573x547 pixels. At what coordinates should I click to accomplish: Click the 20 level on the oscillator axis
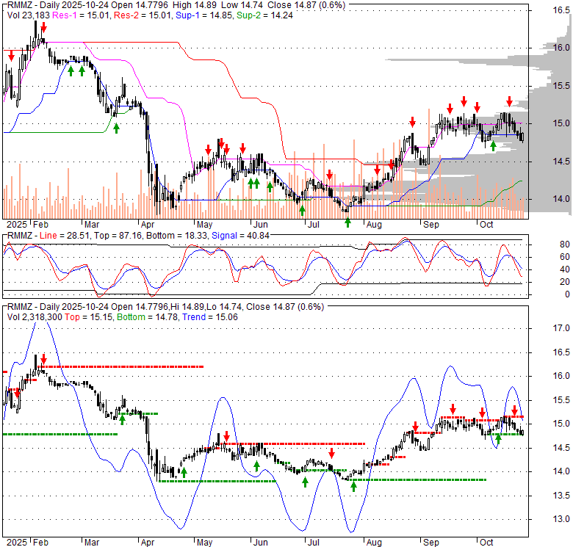[565, 281]
